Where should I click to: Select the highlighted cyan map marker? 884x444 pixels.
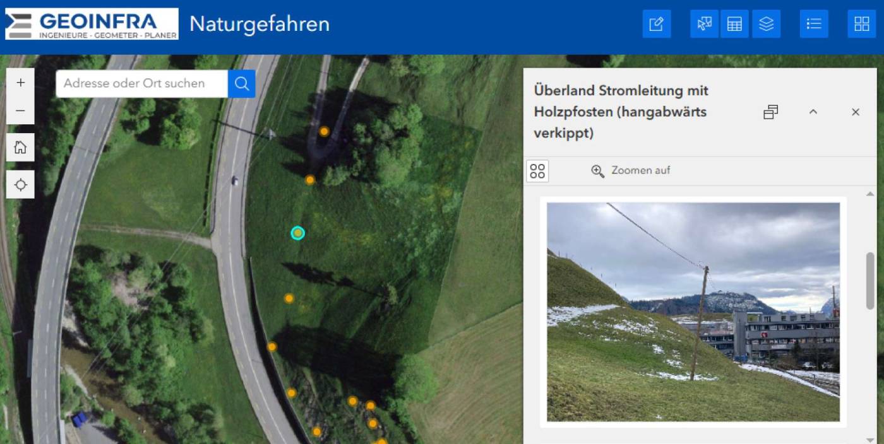point(297,233)
